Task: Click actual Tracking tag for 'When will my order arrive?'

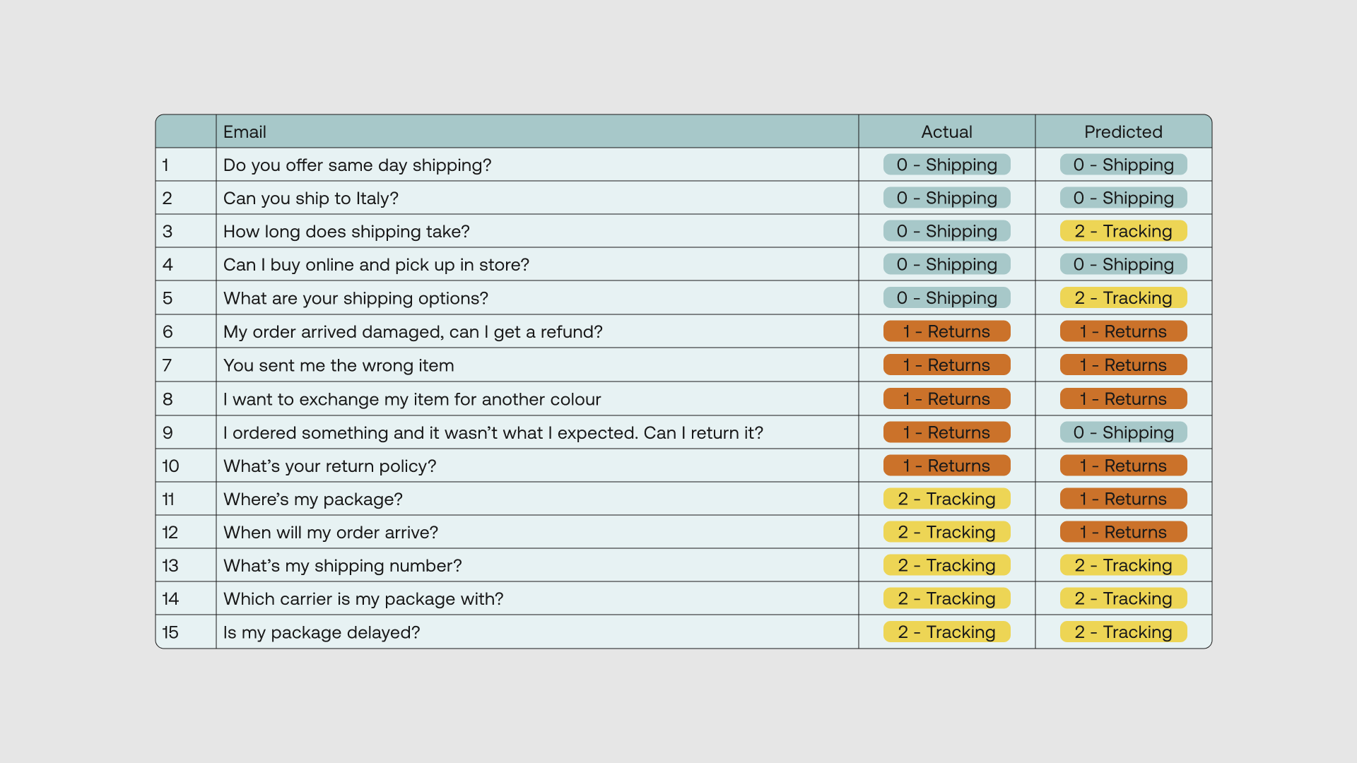Action: [x=946, y=532]
